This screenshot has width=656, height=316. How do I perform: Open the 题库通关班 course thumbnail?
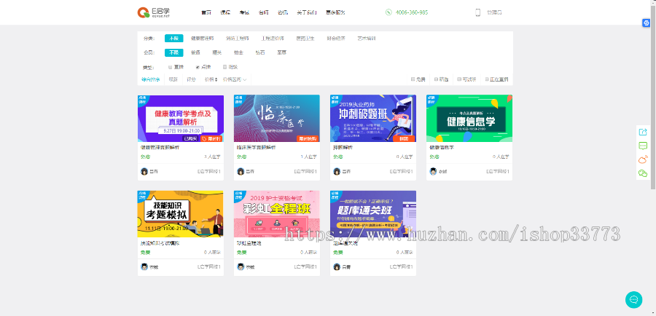pos(373,214)
